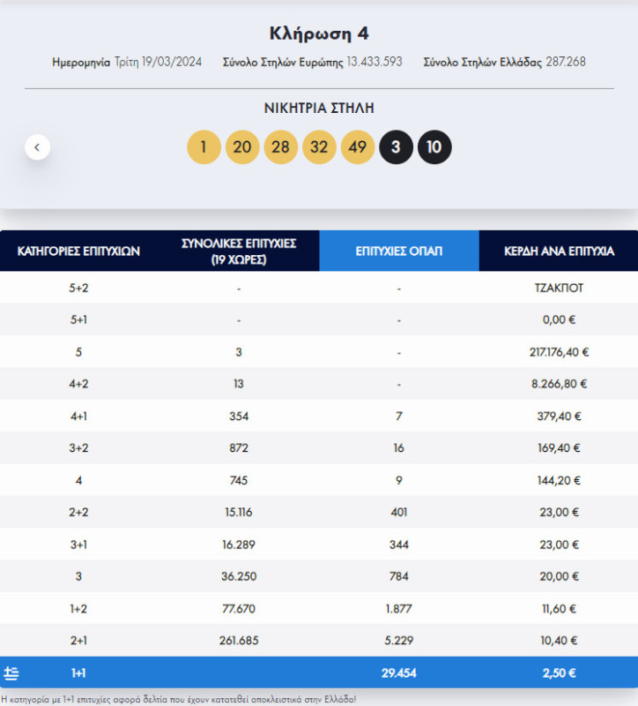Select the black bonus ball 3
Screen dimensions: 638x706
[396, 147]
